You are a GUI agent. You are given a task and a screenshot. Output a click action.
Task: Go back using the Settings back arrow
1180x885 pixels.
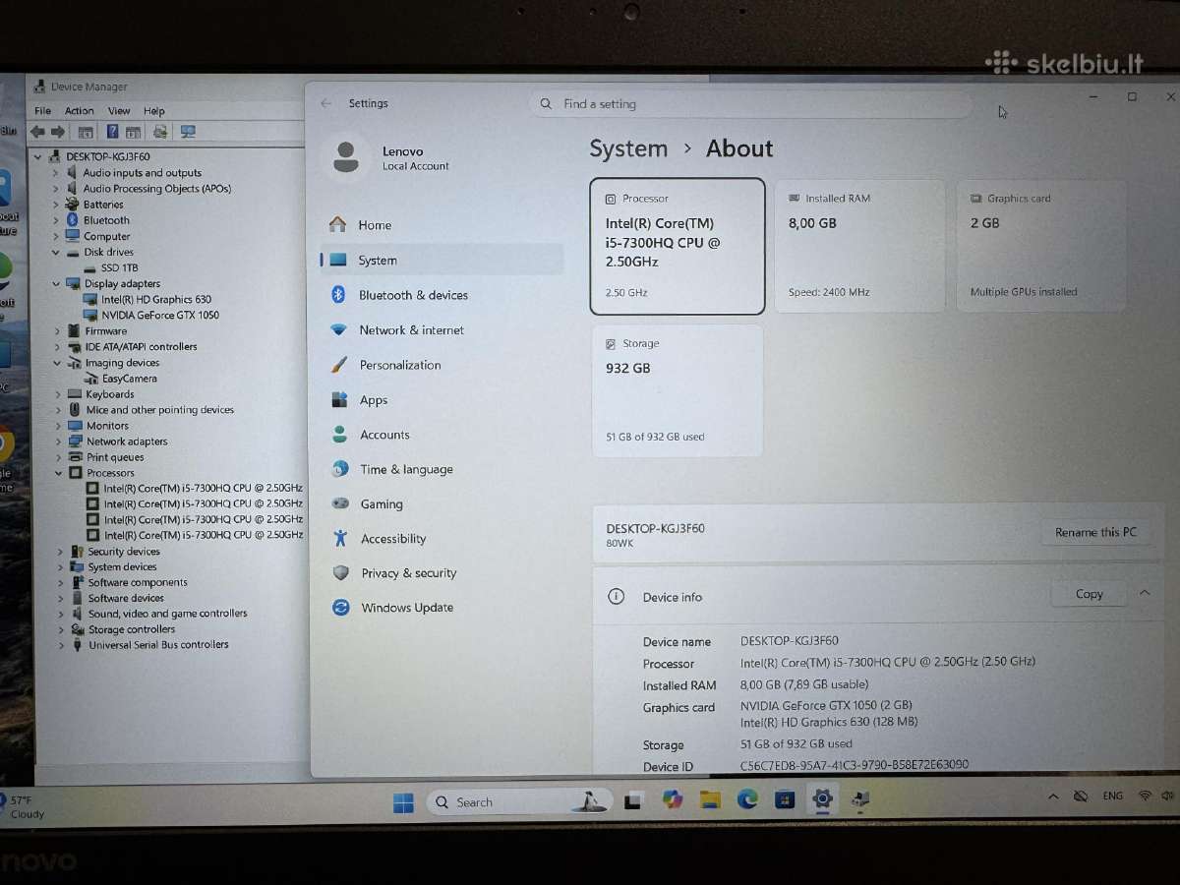pyautogui.click(x=326, y=103)
